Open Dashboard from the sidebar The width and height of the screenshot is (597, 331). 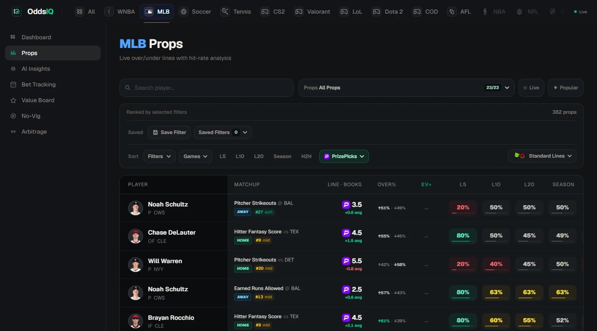tap(53, 37)
